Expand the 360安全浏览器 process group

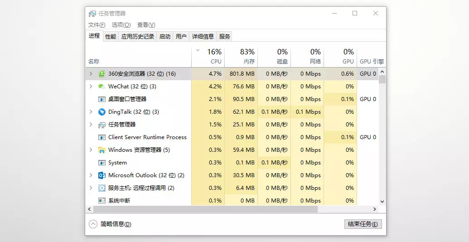91,73
